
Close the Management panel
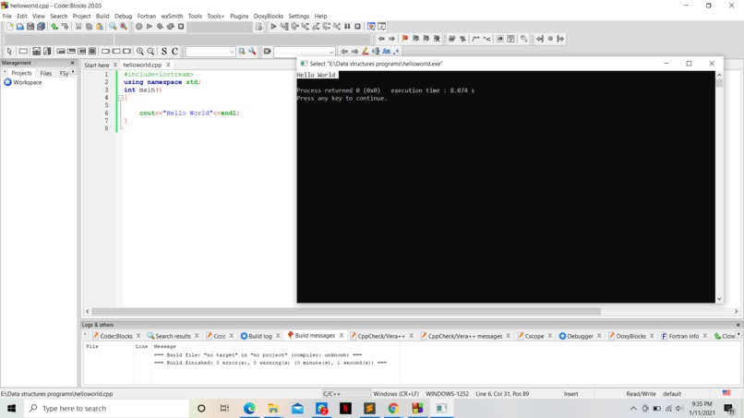click(x=73, y=63)
